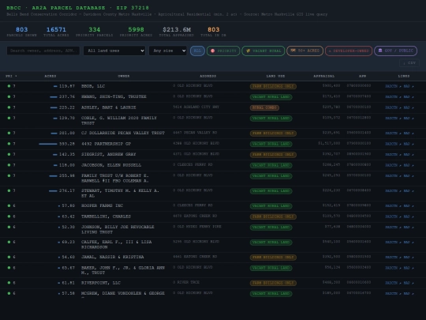Click the green priority dot for RIVERPOINT, LLC

(9, 283)
